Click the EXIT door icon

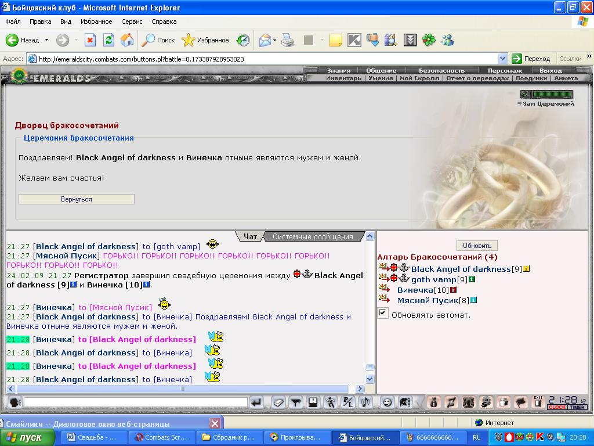coord(538,402)
